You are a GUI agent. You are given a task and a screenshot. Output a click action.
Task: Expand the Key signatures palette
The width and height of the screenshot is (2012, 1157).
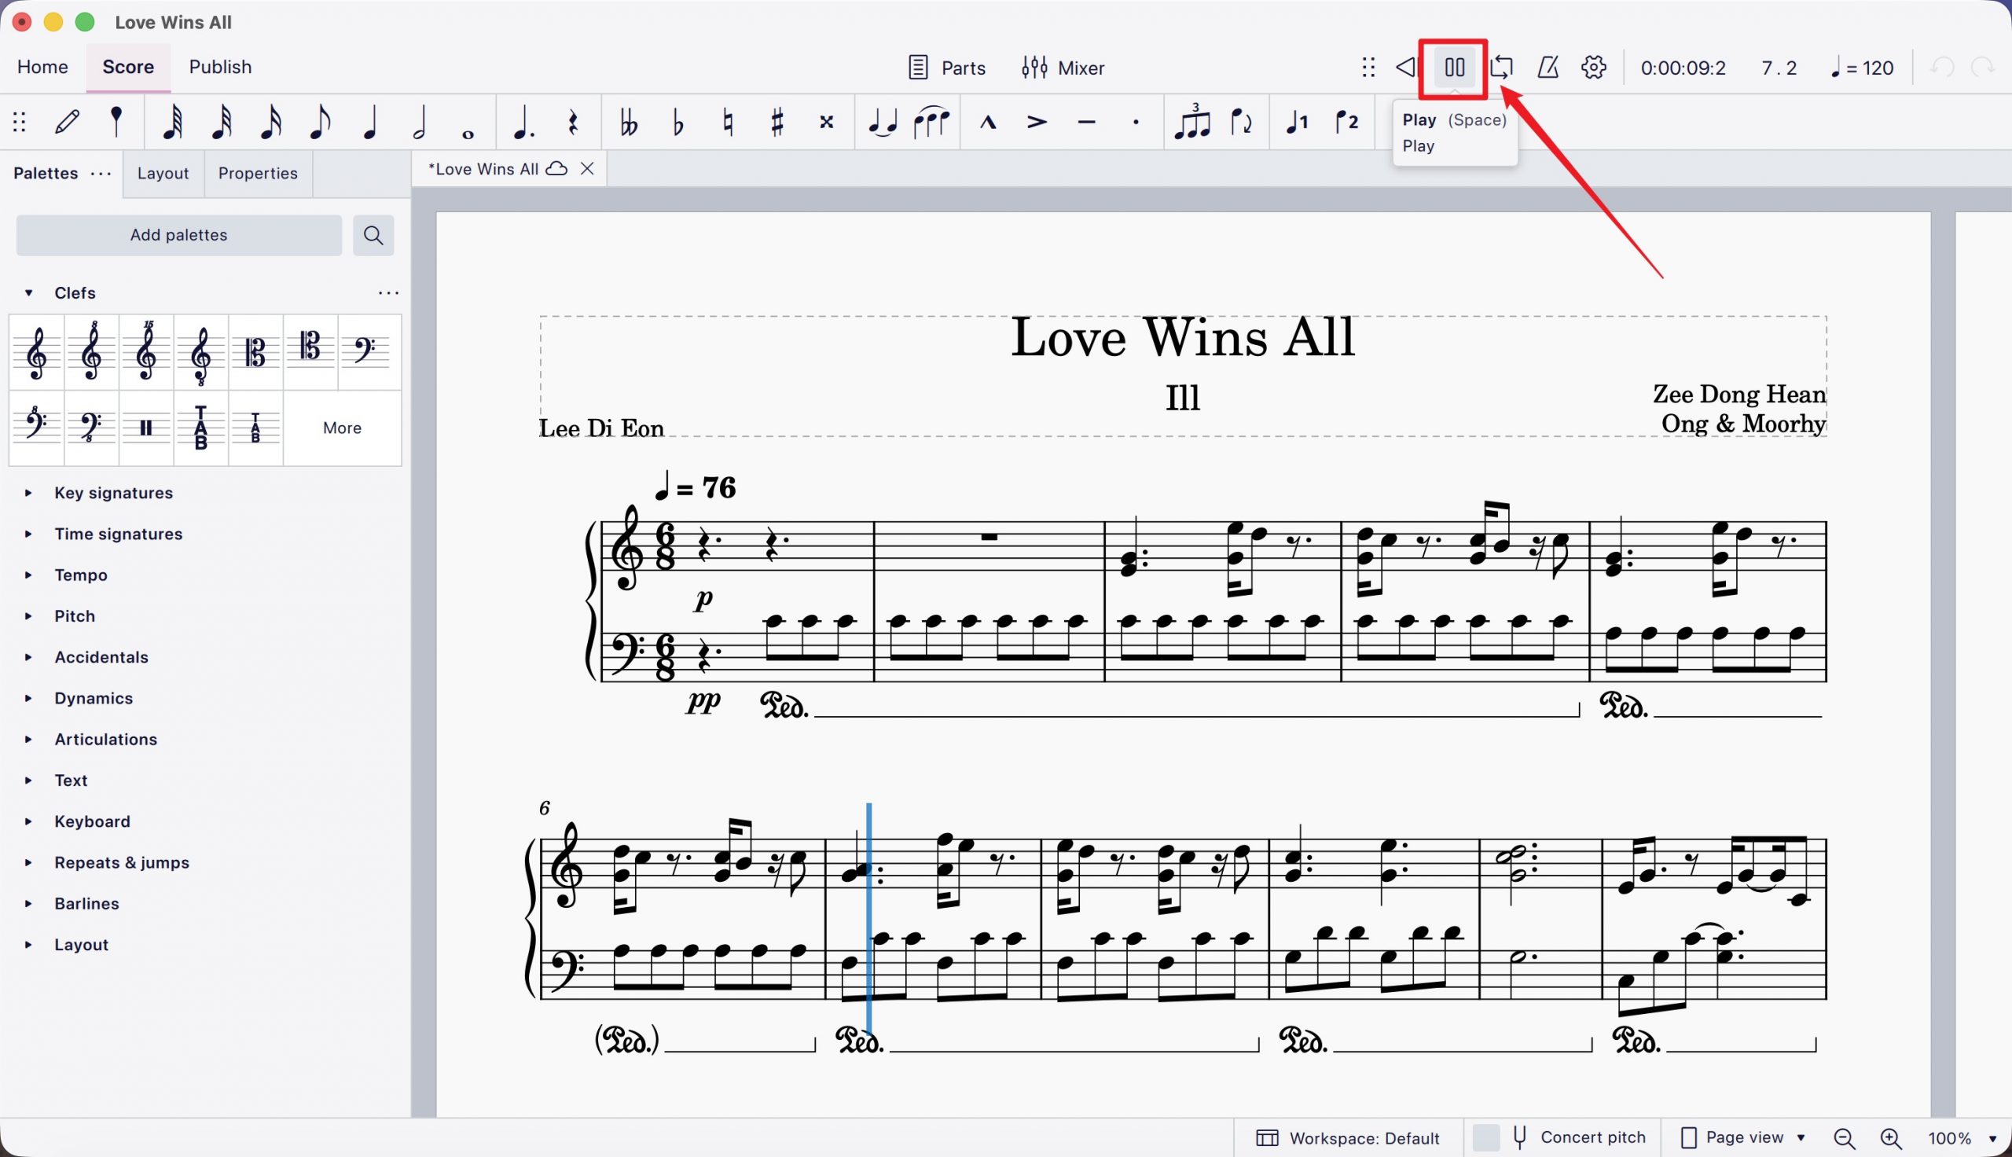[x=28, y=493]
